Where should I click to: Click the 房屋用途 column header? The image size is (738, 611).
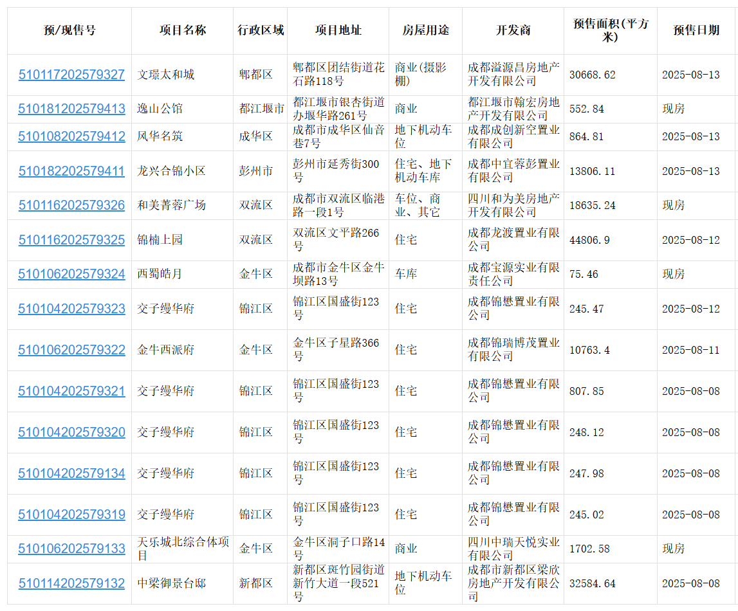[x=425, y=31]
